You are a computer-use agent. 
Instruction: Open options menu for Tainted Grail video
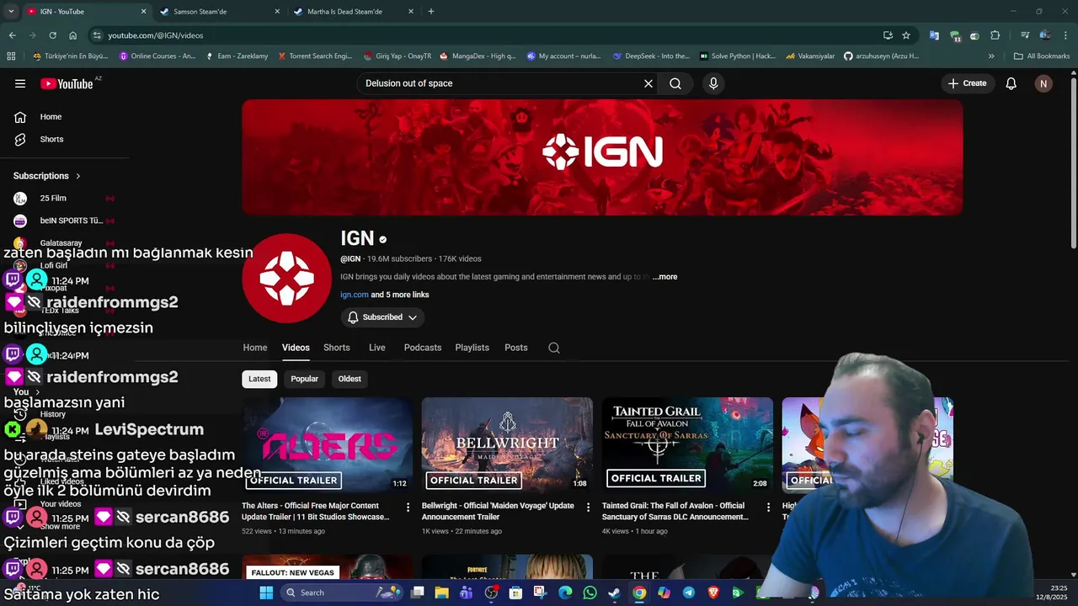coord(768,508)
